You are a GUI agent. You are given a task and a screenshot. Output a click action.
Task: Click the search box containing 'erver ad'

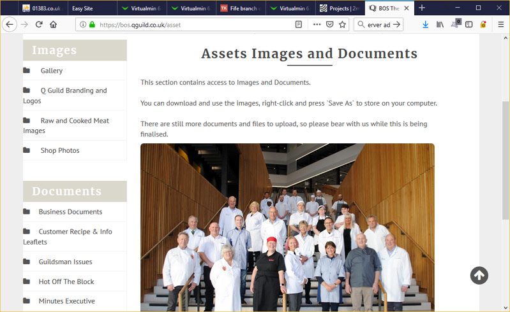[379, 25]
